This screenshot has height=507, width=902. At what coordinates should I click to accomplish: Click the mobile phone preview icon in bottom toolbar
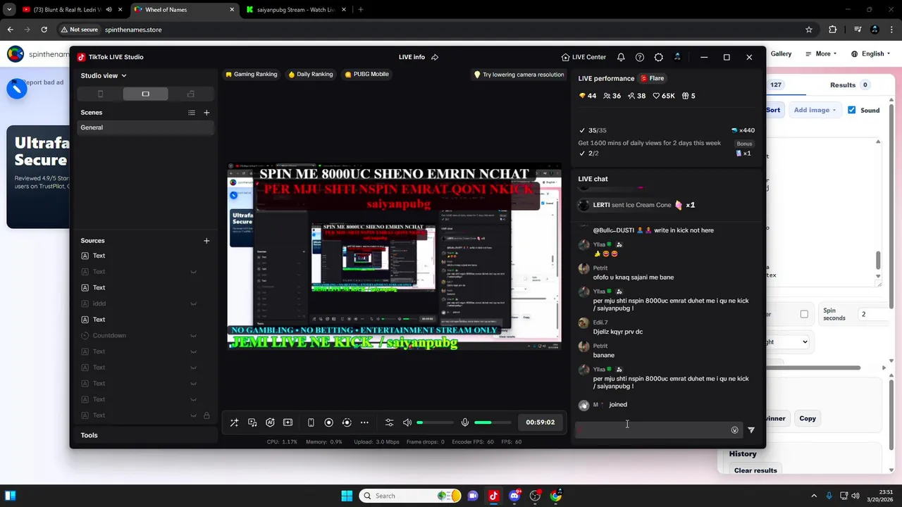click(x=311, y=423)
